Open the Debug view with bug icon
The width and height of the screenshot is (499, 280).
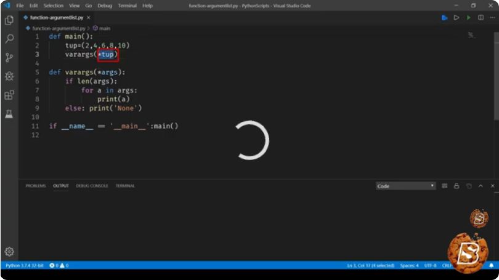click(x=9, y=76)
